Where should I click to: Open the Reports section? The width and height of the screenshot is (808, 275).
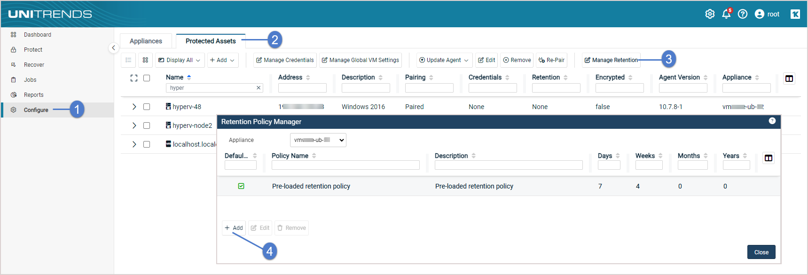click(x=33, y=95)
